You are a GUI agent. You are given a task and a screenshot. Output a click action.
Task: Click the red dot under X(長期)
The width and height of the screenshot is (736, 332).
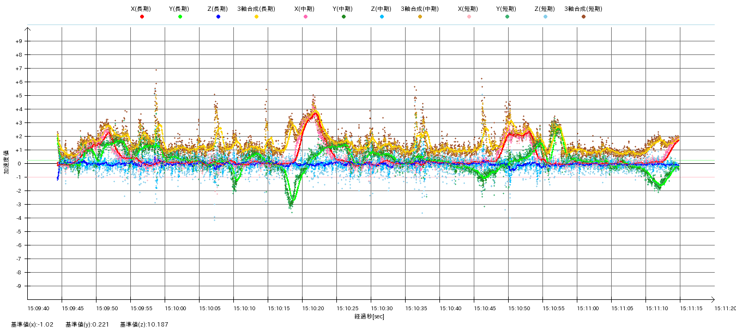[x=142, y=17]
